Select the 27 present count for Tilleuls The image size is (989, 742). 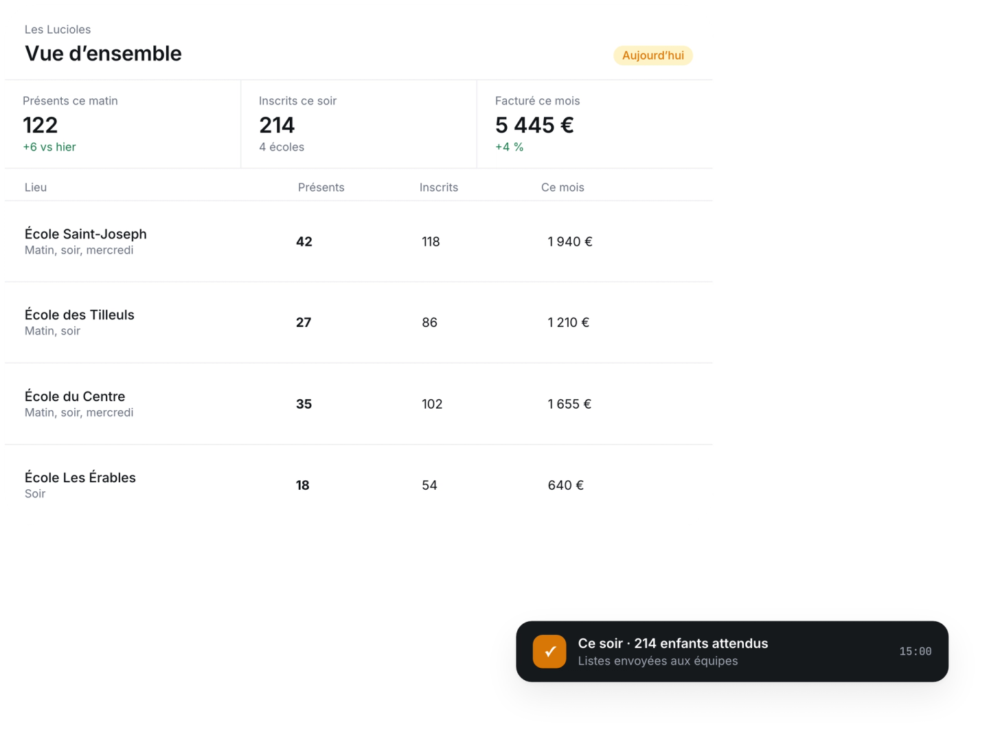(x=304, y=323)
